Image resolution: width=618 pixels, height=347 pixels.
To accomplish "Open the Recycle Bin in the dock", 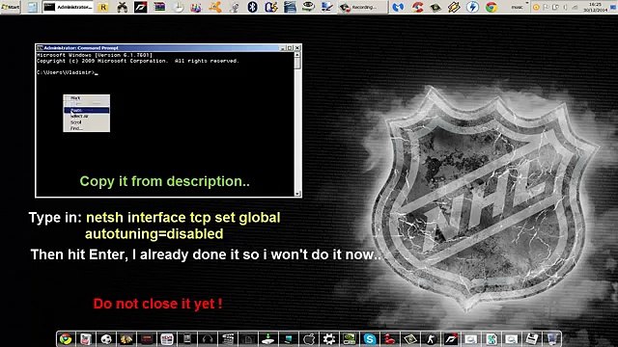I will point(552,338).
